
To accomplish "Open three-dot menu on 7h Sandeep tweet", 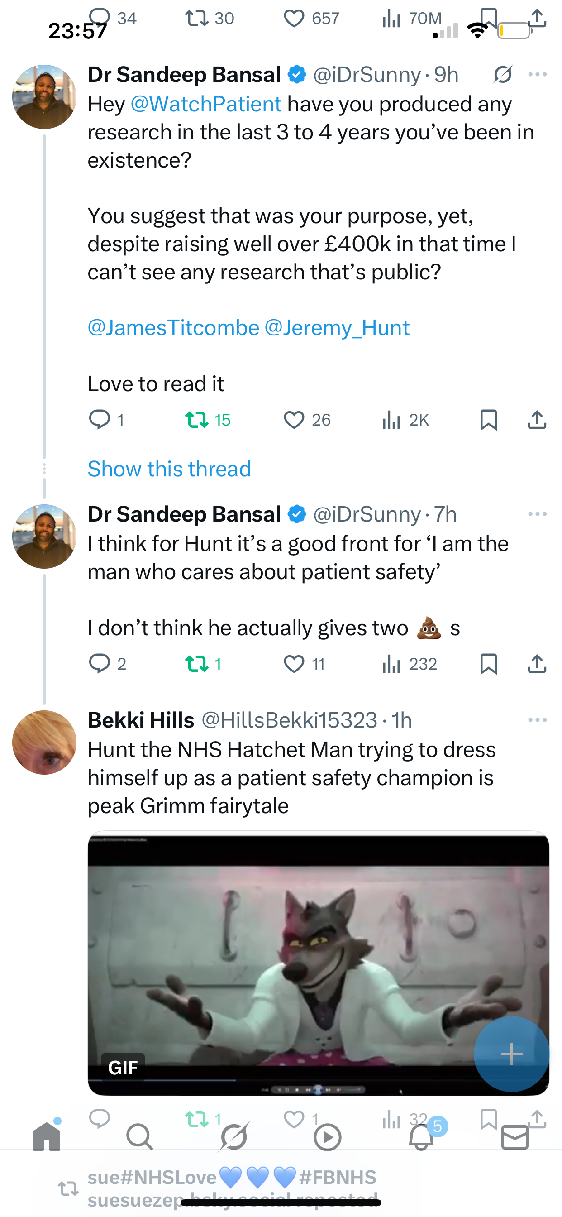I will [x=538, y=514].
